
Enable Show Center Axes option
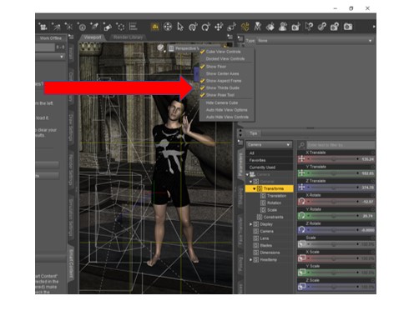pyautogui.click(x=222, y=73)
